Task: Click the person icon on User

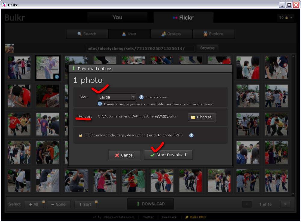Action: point(124,34)
